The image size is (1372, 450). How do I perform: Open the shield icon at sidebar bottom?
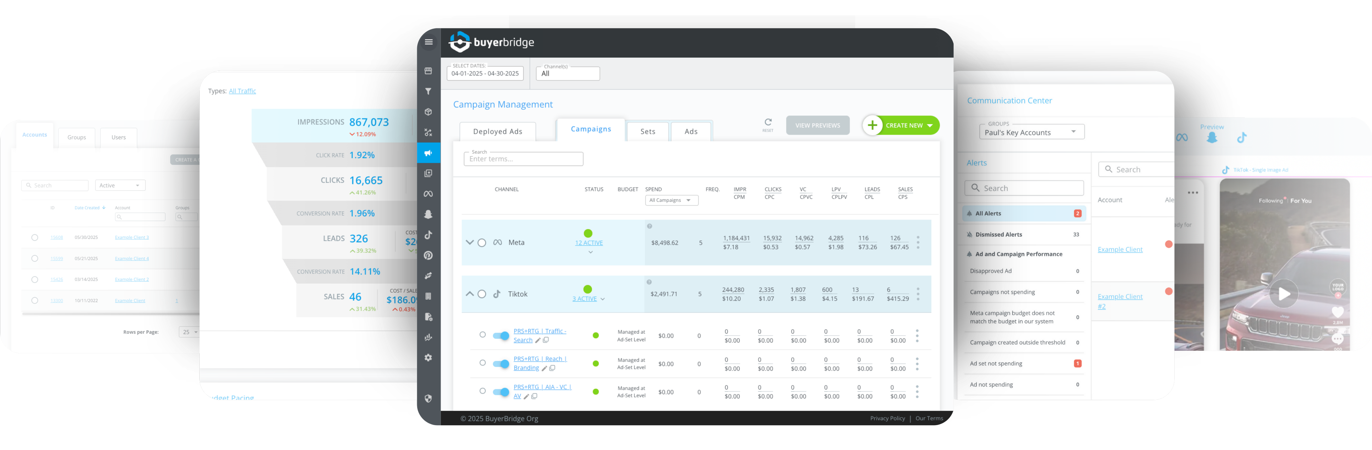tap(428, 398)
